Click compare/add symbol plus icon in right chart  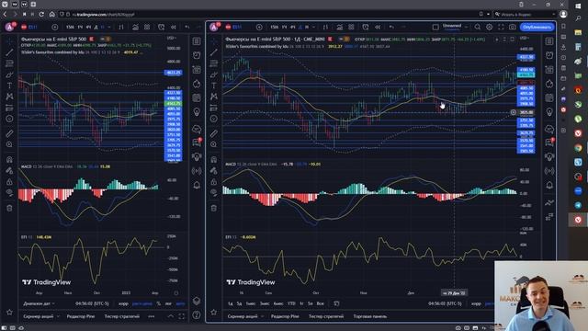[259, 27]
